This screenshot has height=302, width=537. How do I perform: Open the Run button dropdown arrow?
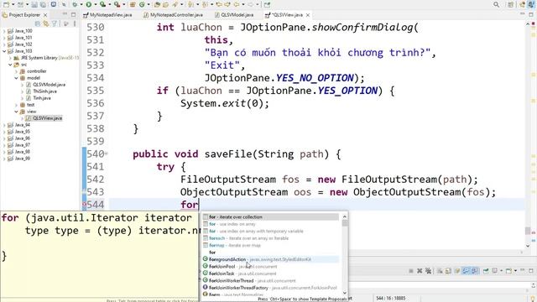point(95,4)
